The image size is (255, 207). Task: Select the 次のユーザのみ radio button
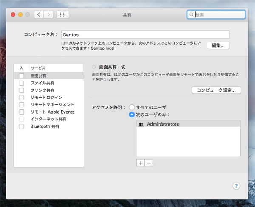pos(132,115)
